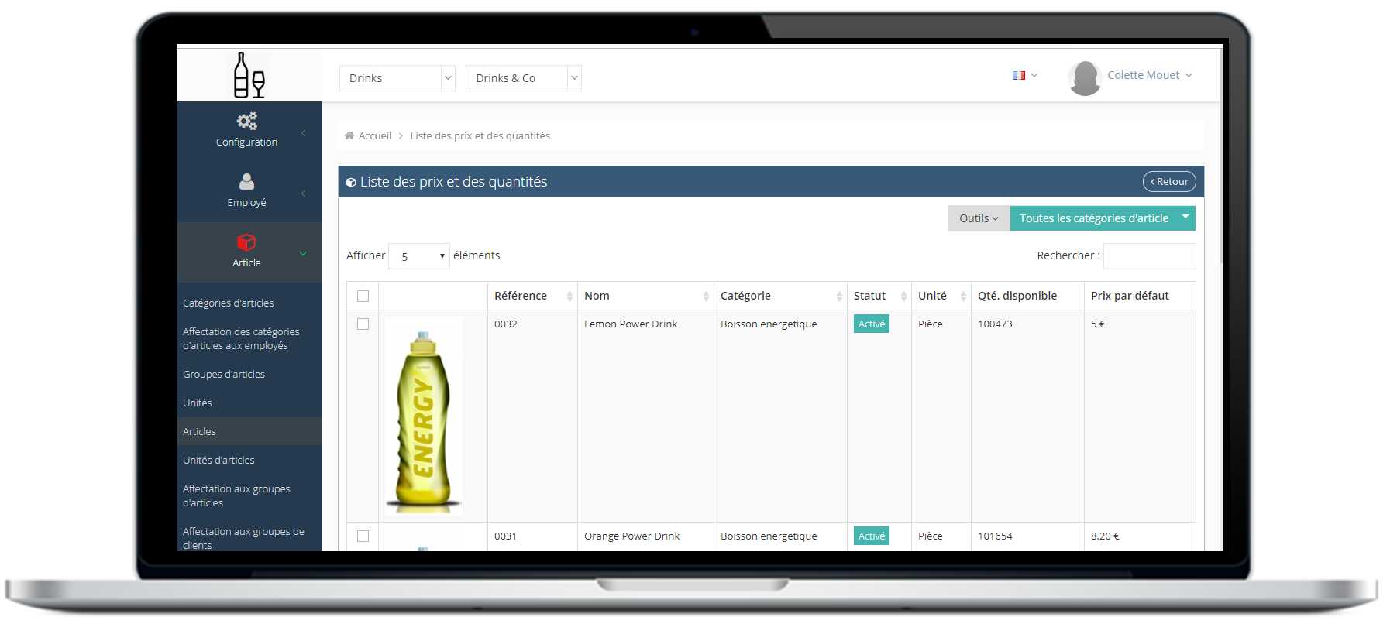Open the Employé person icon
The image size is (1397, 641).
coord(246,182)
